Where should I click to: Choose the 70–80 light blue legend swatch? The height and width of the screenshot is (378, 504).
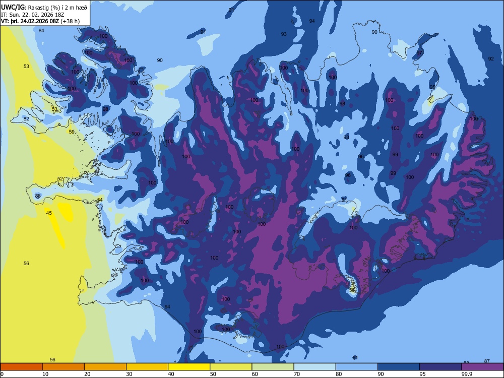tap(314, 367)
